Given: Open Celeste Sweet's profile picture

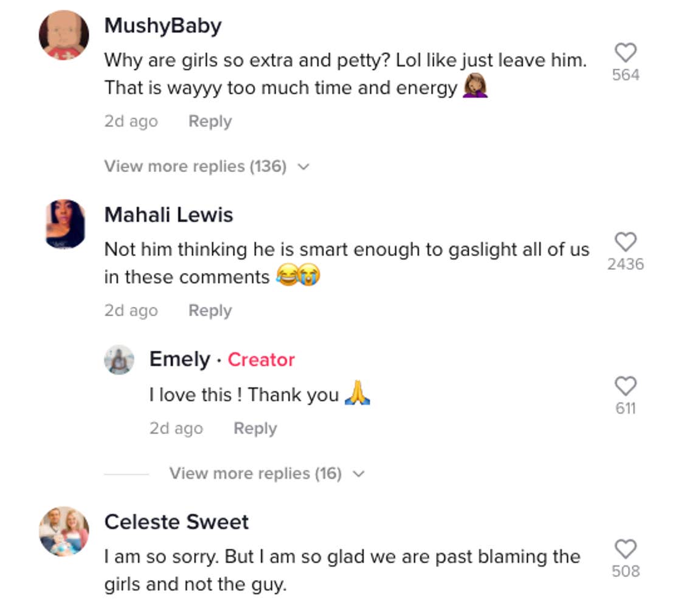Looking at the screenshot, I should 64,531.
